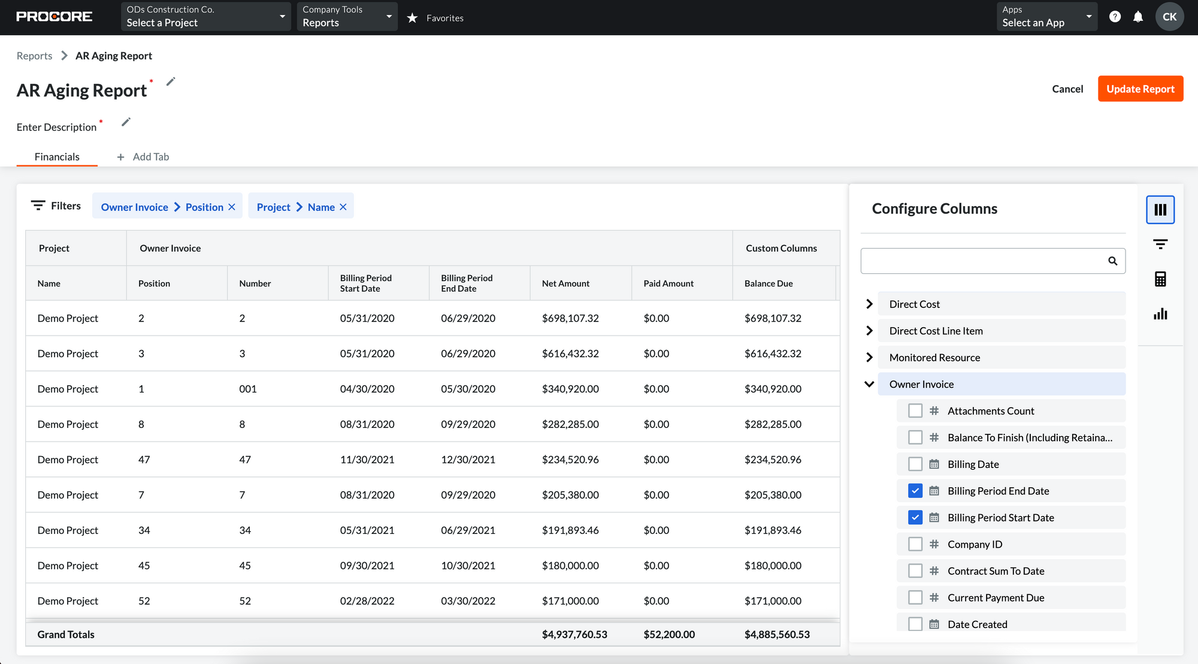Screen dimensions: 1198x664
Task: Uncheck Billing Period End Date column
Action: pyautogui.click(x=915, y=491)
